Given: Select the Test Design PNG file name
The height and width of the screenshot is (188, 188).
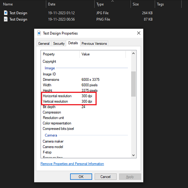Looking at the screenshot, I should tap(18, 19).
